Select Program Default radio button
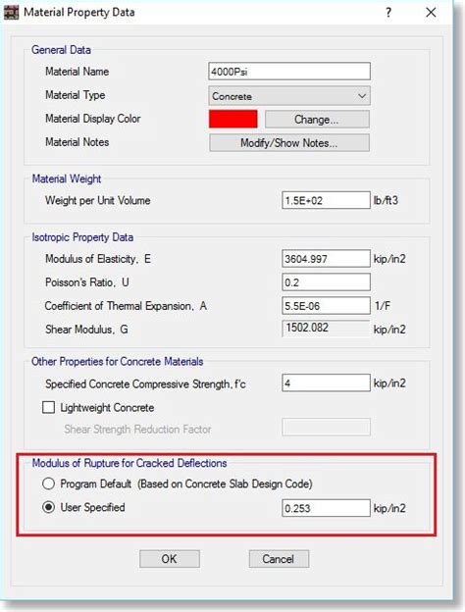The image size is (465, 612). (x=48, y=484)
